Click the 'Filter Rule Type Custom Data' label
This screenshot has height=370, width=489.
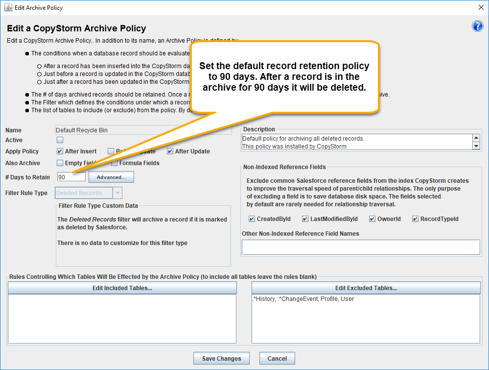[x=98, y=206]
